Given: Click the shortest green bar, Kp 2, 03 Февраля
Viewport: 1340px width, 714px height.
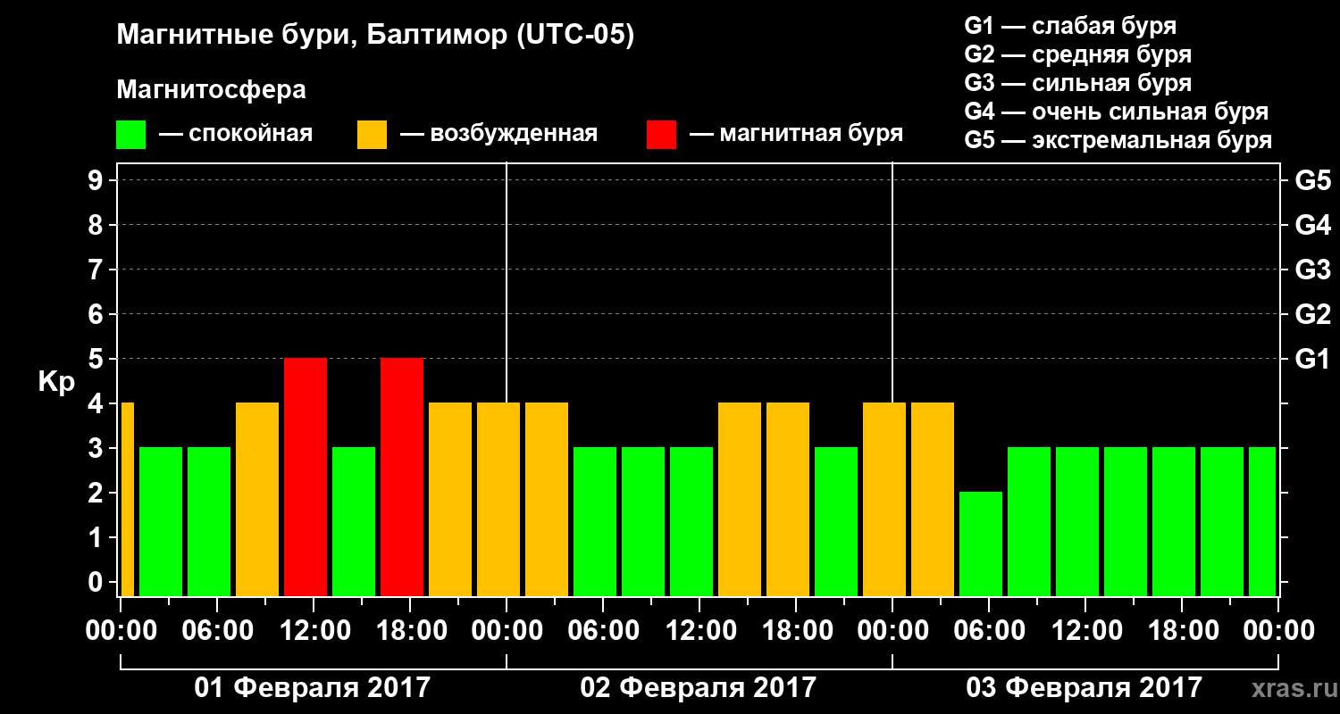Looking at the screenshot, I should pos(981,544).
